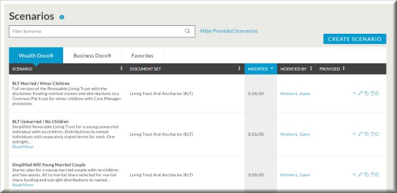
Task: Click the magnifier search icon in filter box
Action: (x=187, y=31)
